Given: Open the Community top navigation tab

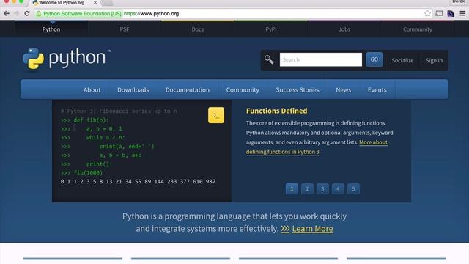Looking at the screenshot, I should coord(418,29).
